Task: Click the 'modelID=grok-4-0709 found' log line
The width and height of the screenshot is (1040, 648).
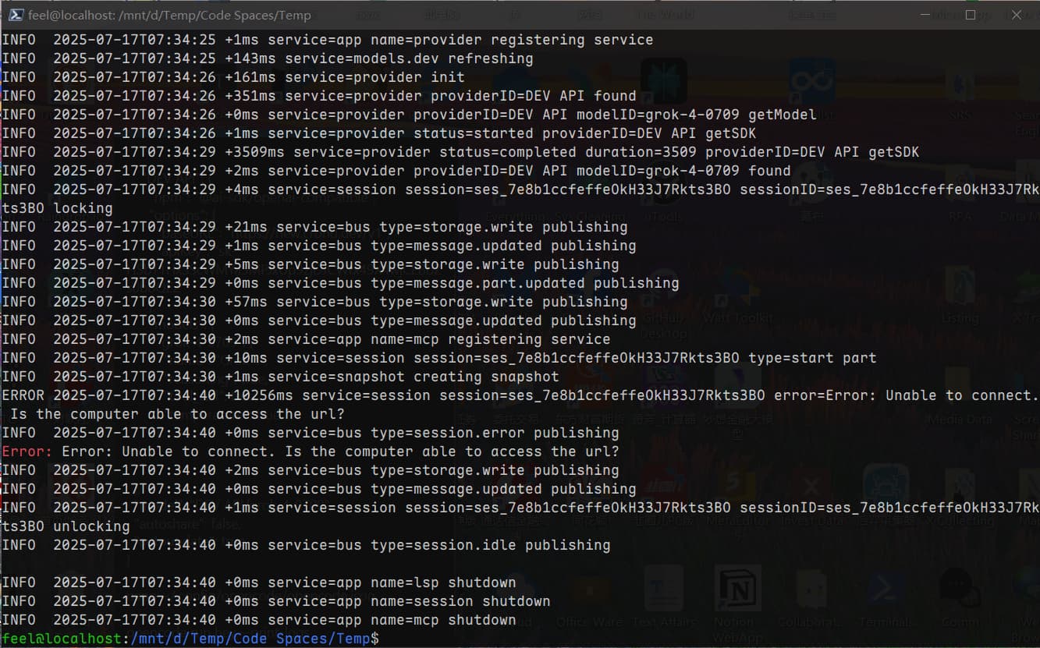Action: click(x=396, y=171)
